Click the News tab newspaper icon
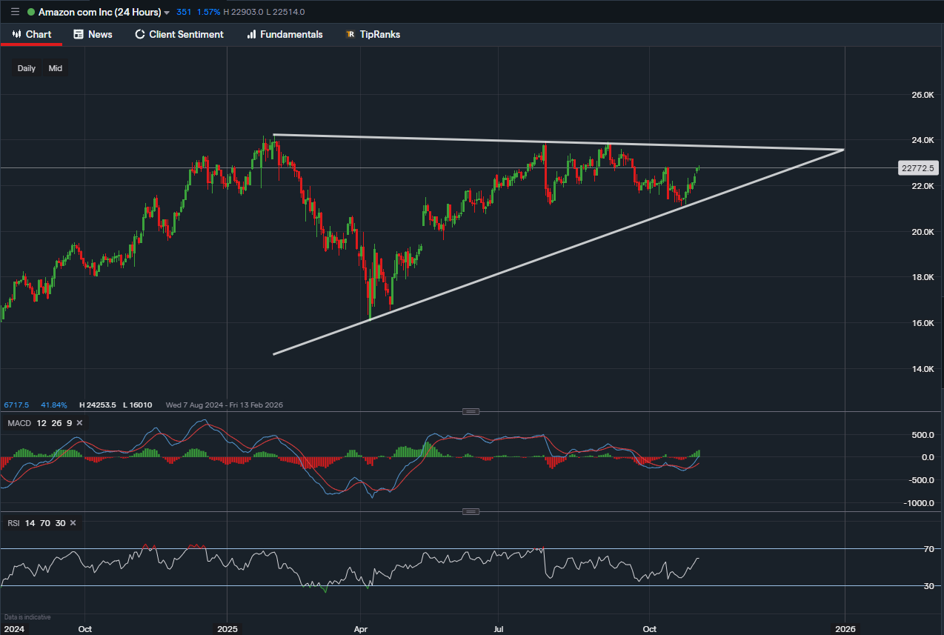 pos(79,34)
